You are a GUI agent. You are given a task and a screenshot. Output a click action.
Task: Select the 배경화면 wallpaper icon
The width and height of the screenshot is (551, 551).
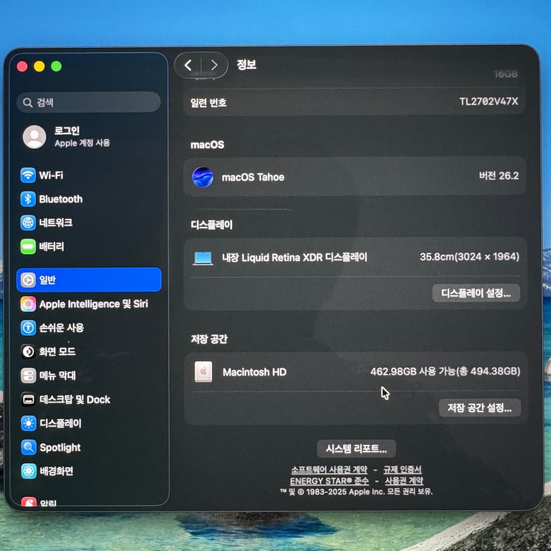[28, 471]
